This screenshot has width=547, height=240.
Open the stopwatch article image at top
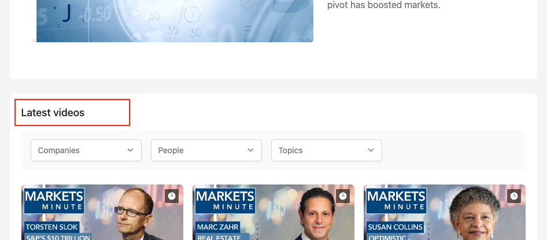point(175,21)
